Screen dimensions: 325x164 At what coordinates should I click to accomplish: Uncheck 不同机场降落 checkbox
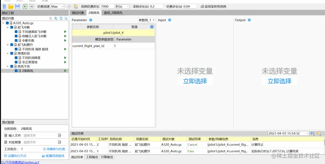point(16,58)
